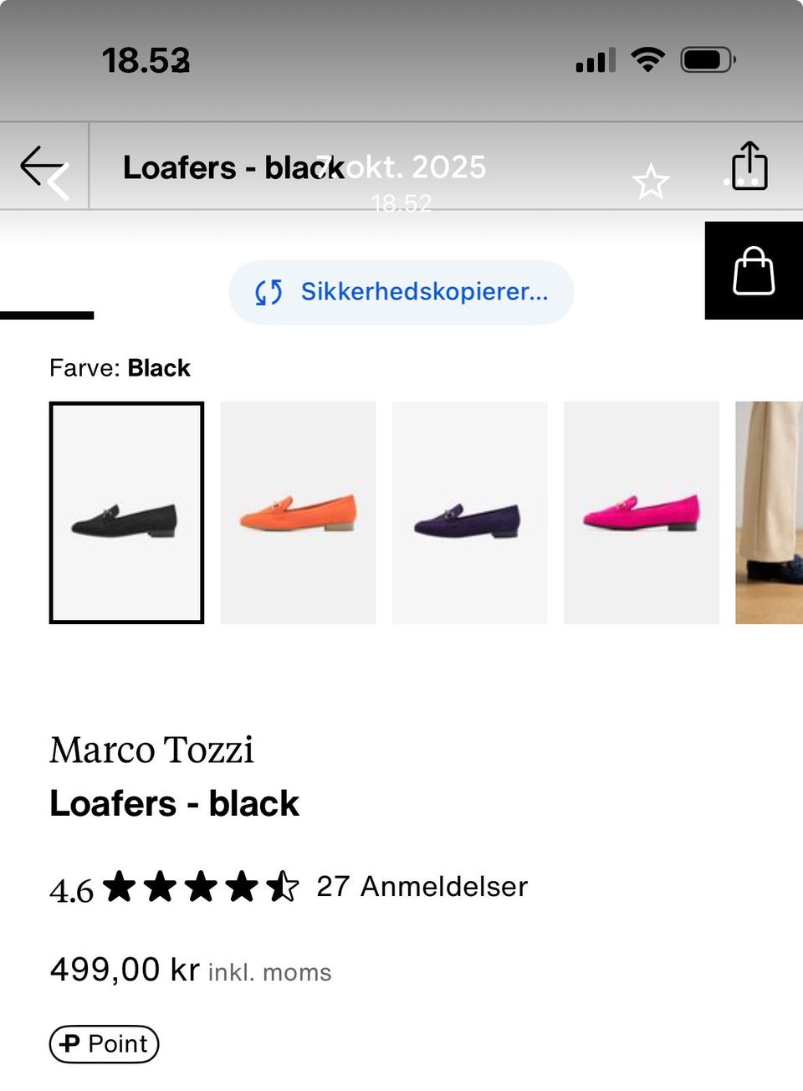Viewport: 803px width, 1091px height.
Task: Select the black loafer color swatch
Action: point(126,513)
